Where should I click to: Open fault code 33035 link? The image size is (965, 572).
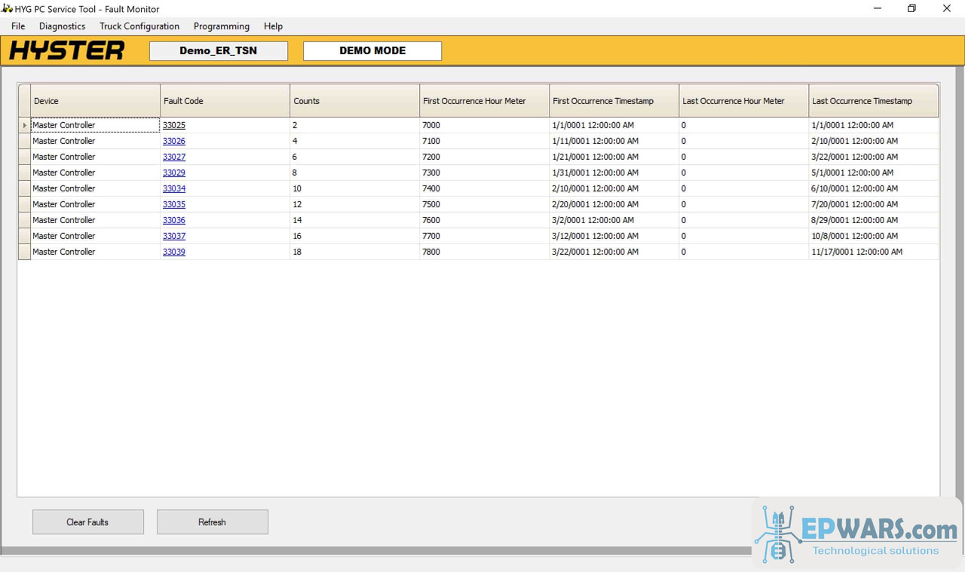click(x=174, y=204)
